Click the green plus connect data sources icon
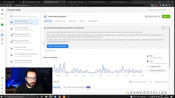Image resolution: width=175 pixels, height=98 pixels. (2, 25)
